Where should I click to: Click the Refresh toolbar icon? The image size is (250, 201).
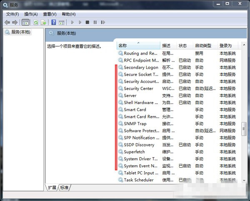[36, 22]
